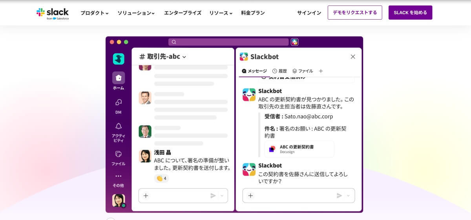Click Slackbot avatar on first message
The image size is (471, 220).
(x=249, y=95)
